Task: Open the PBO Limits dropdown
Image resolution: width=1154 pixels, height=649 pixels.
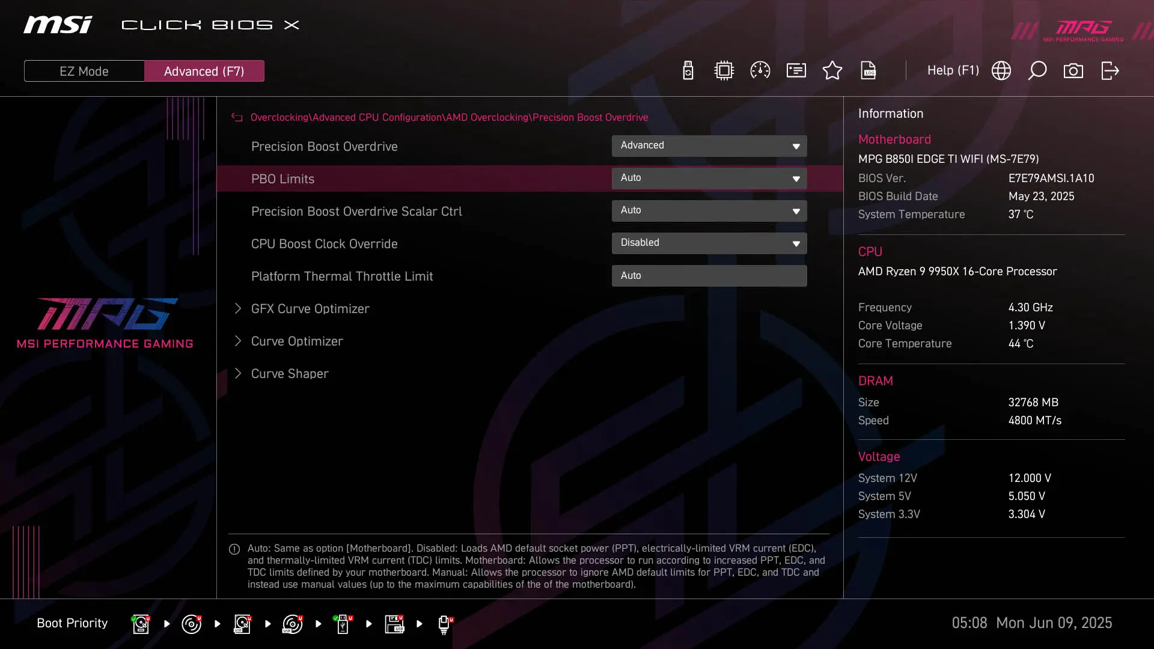Action: click(x=709, y=178)
